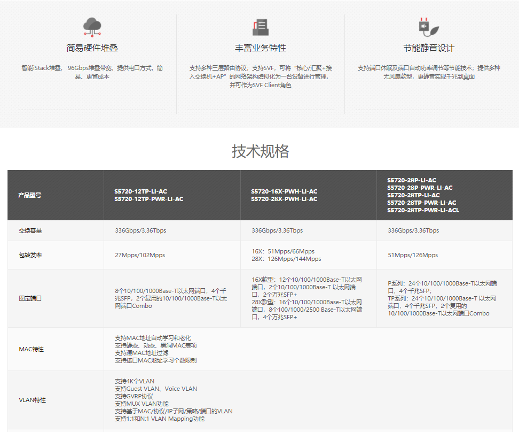
Task: Select the 简易硬件堆叠 heading
Action: pos(92,48)
